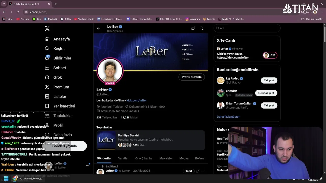Follow Lig Radyo with Takip et
The width and height of the screenshot is (326, 183).
click(269, 80)
